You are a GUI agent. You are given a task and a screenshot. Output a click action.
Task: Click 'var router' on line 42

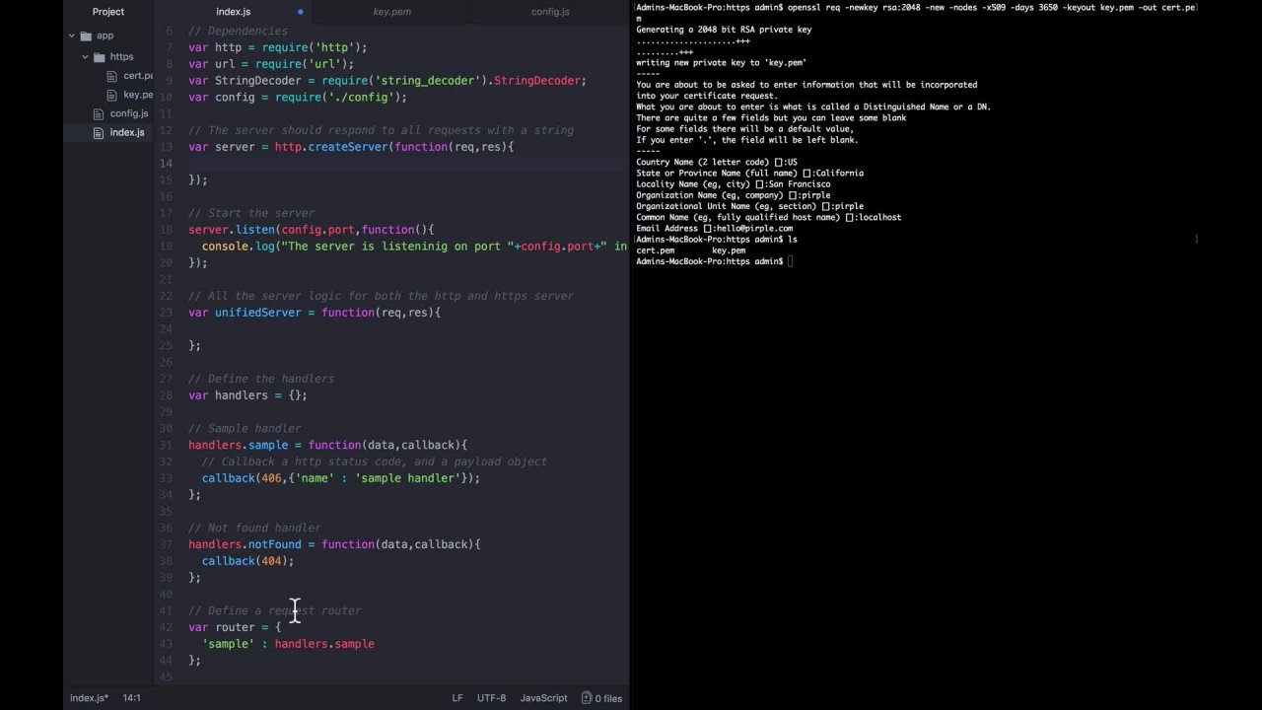click(221, 627)
